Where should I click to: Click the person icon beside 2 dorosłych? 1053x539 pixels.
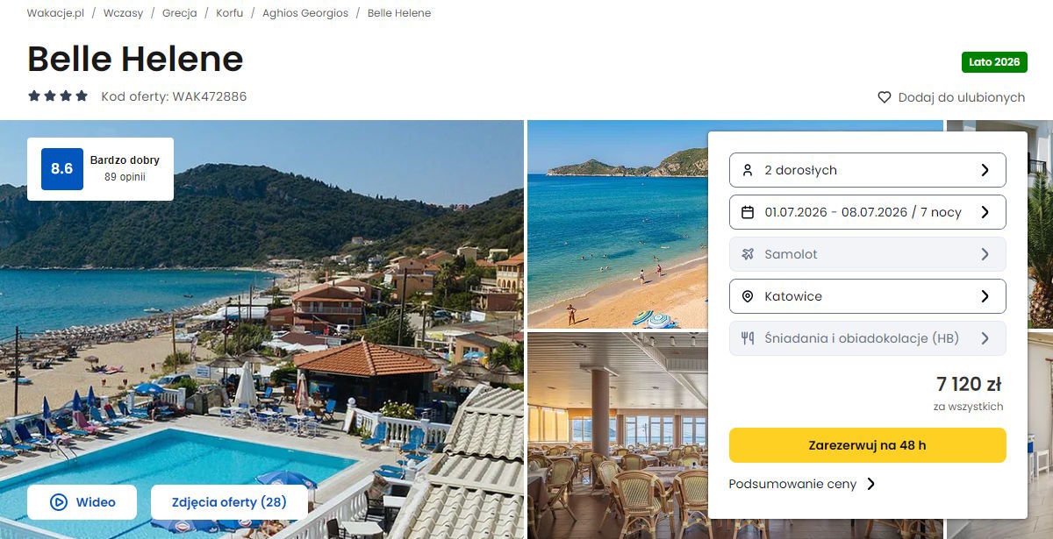748,170
